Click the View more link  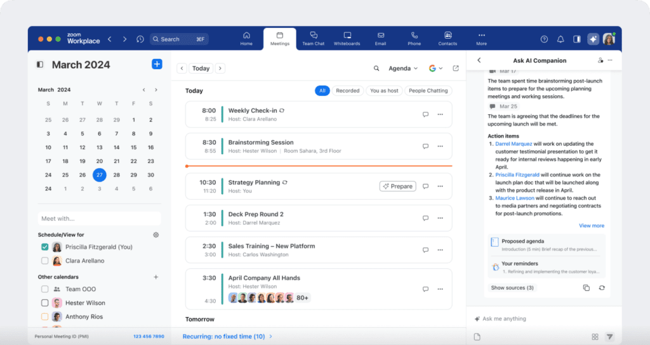tap(591, 226)
